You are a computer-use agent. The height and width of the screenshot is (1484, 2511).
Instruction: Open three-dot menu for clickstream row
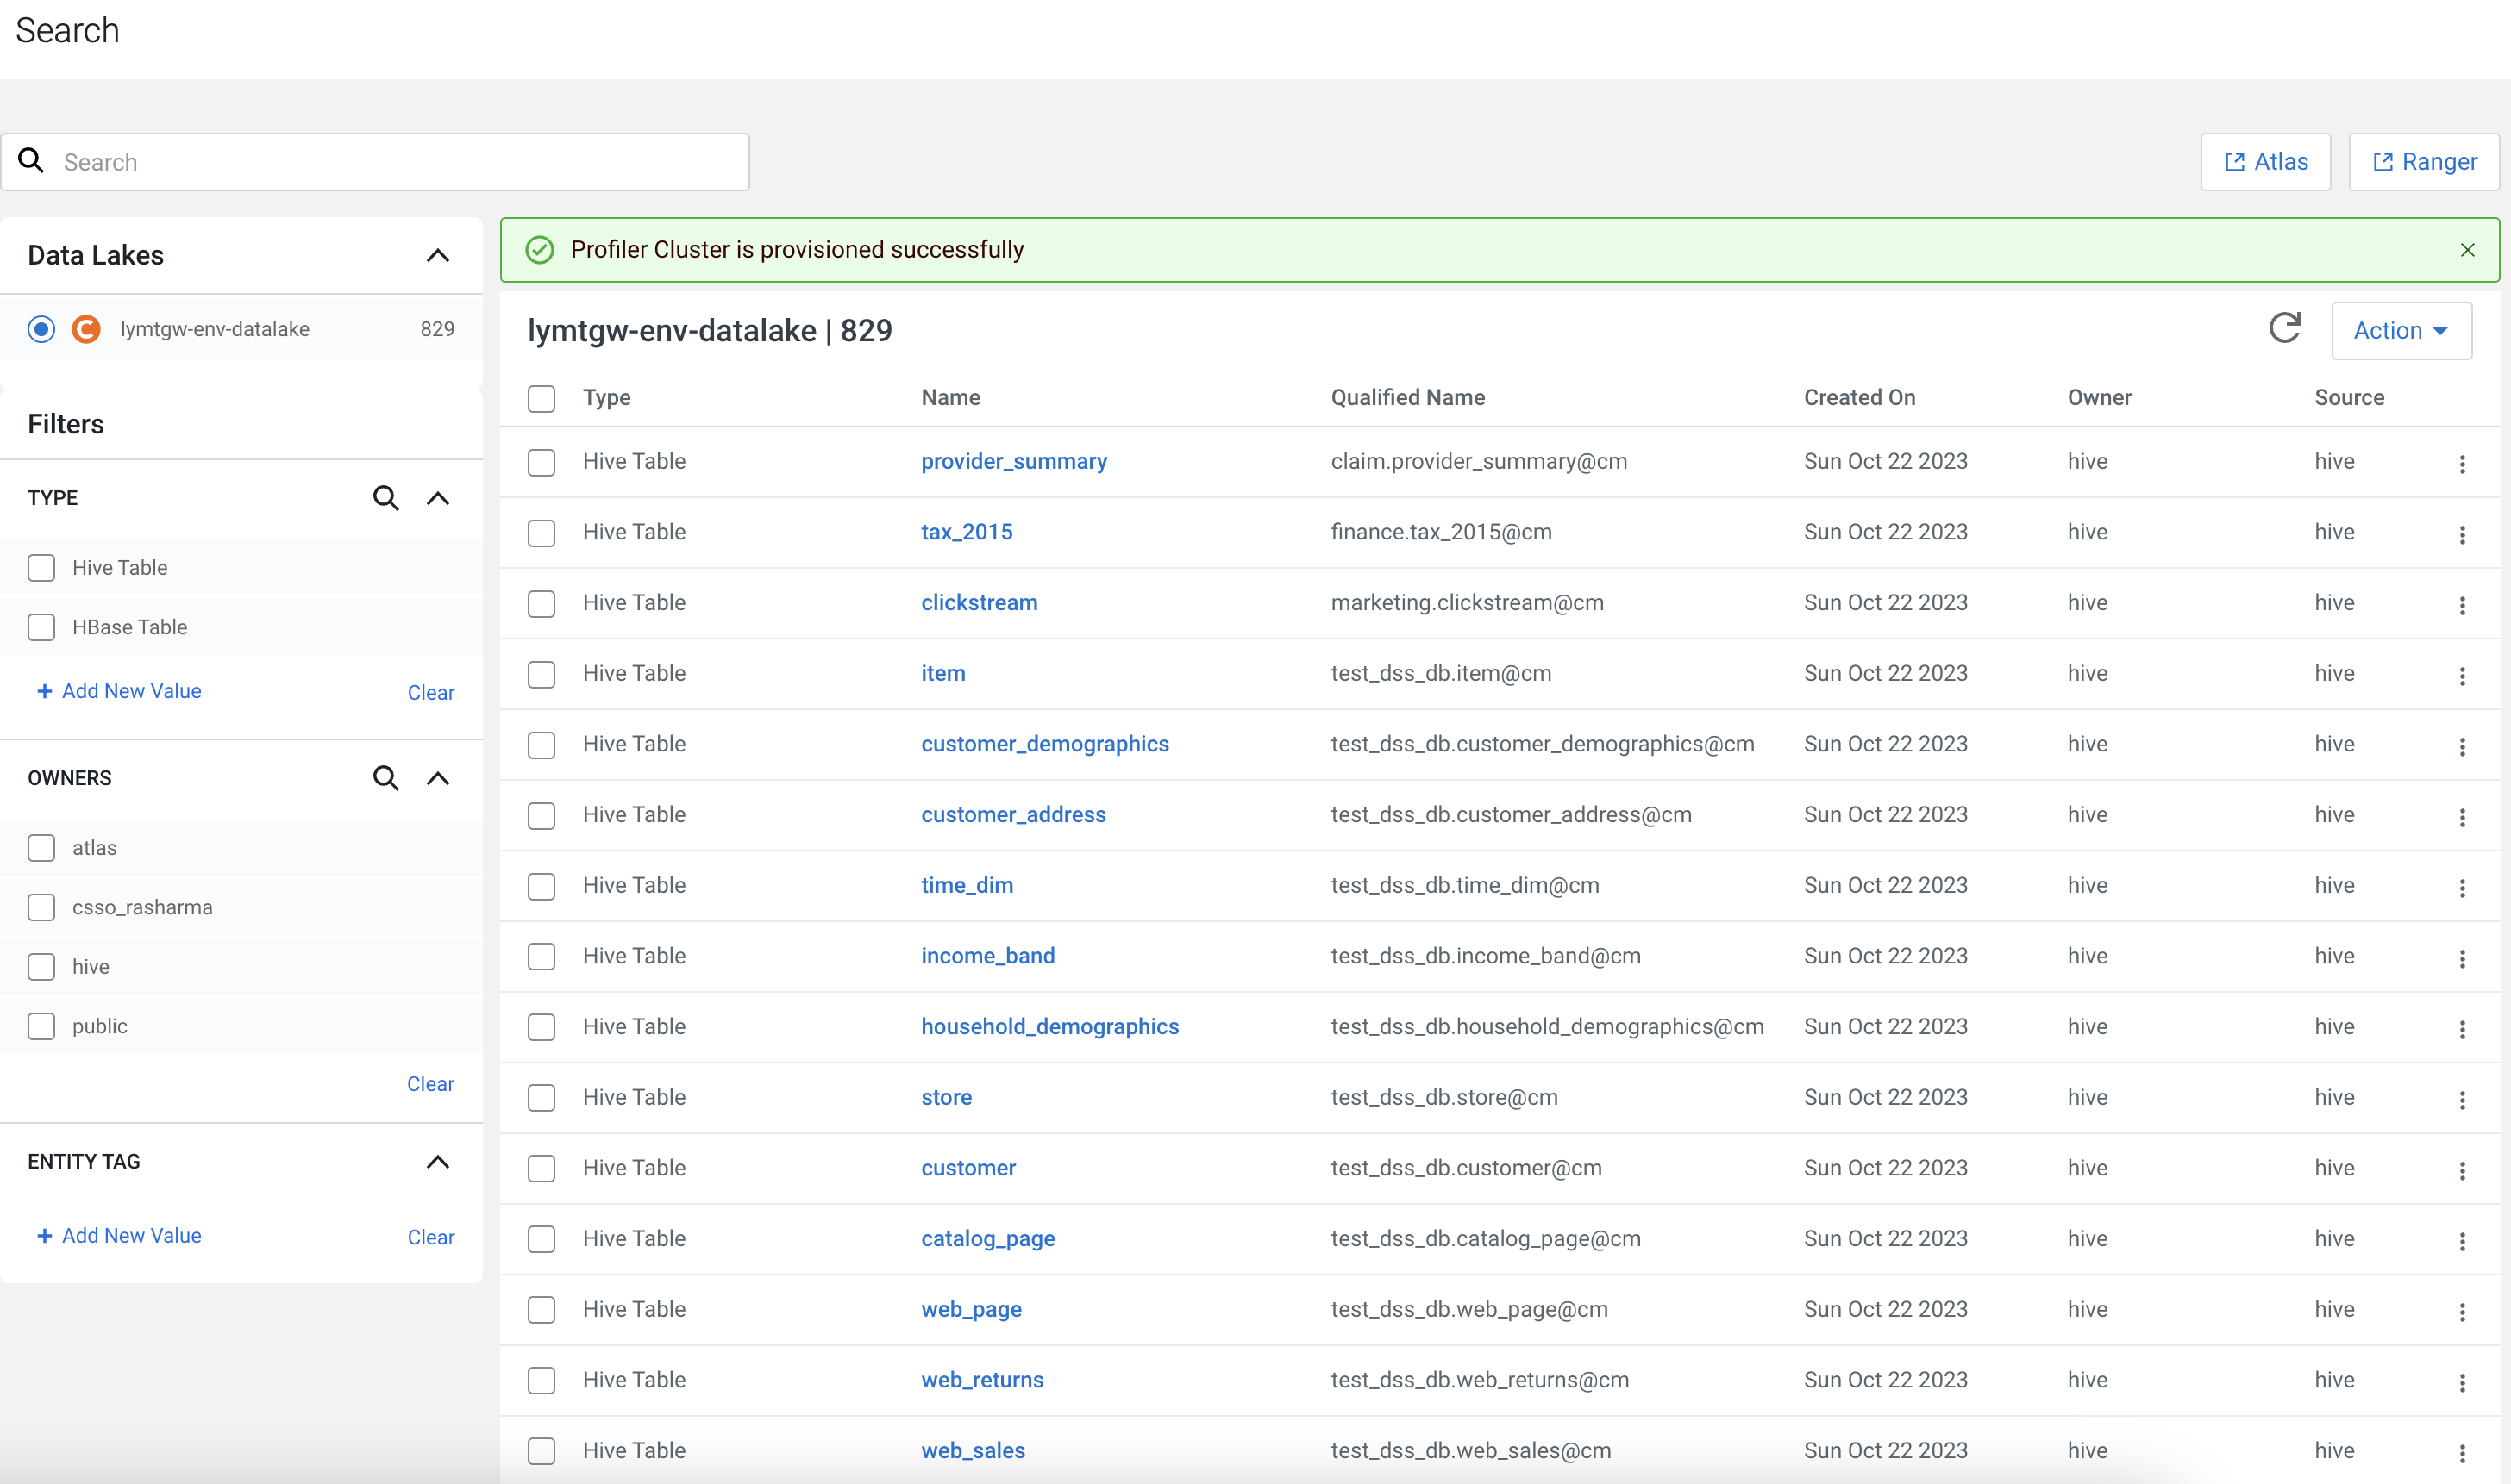click(x=2462, y=604)
